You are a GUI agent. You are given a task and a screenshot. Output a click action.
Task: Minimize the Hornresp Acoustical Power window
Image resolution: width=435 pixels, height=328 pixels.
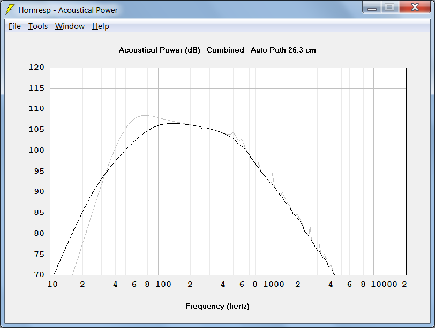coord(372,8)
